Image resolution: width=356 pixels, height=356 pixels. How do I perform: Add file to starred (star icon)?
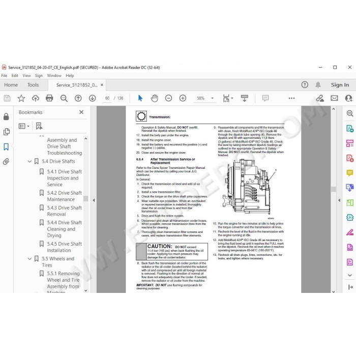pos(21,98)
